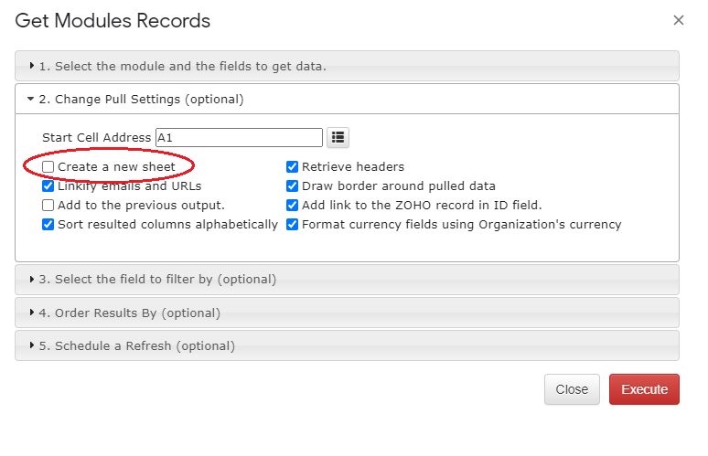708x456 pixels.
Task: Uncheck Retrieve headers option
Action: [292, 167]
